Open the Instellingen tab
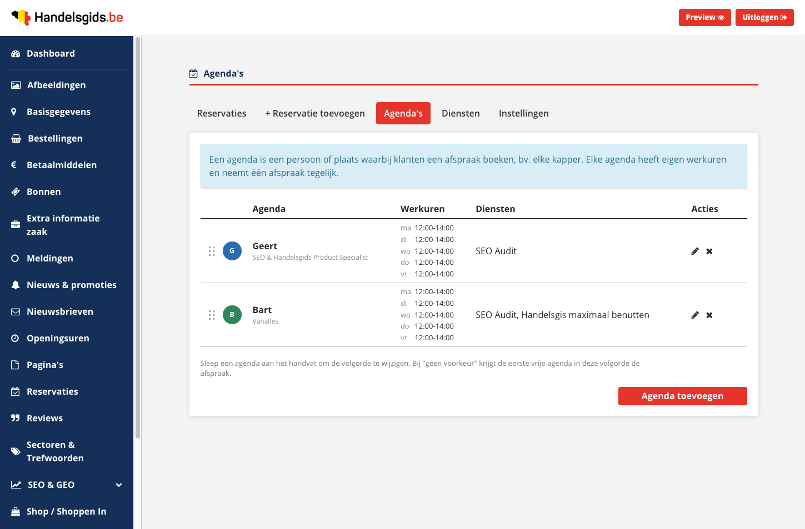 [524, 113]
